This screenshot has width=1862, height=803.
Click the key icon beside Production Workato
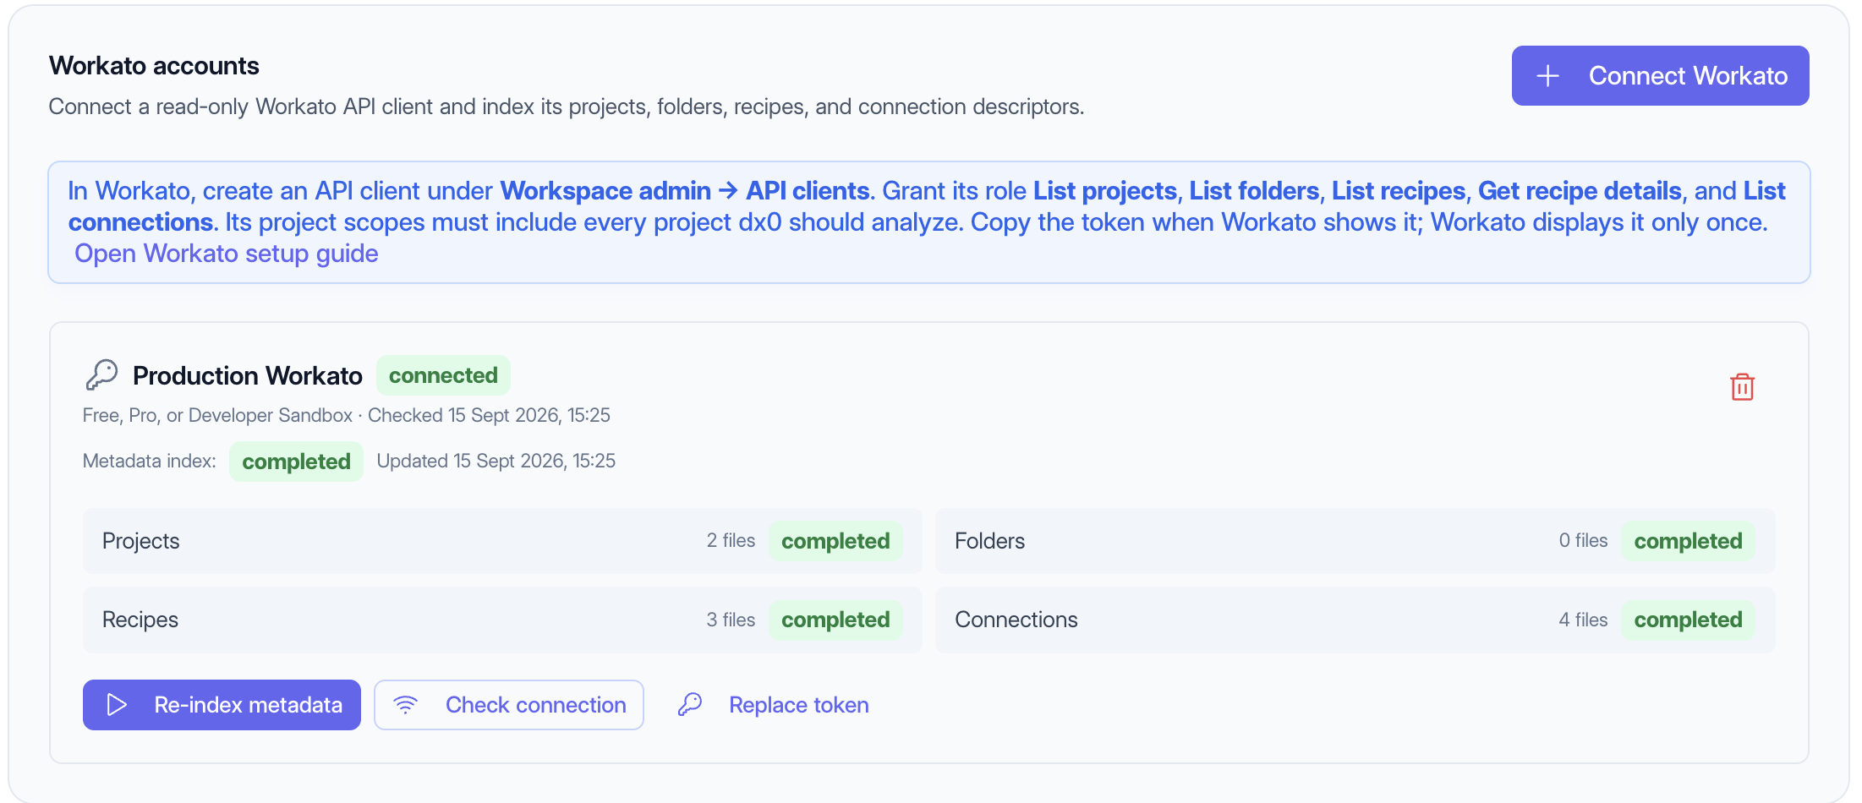coord(101,374)
